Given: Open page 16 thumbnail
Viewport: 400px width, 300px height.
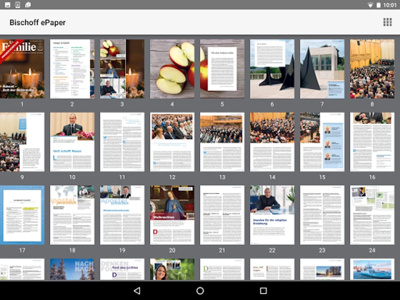Looking at the screenshot, I should [372, 142].
